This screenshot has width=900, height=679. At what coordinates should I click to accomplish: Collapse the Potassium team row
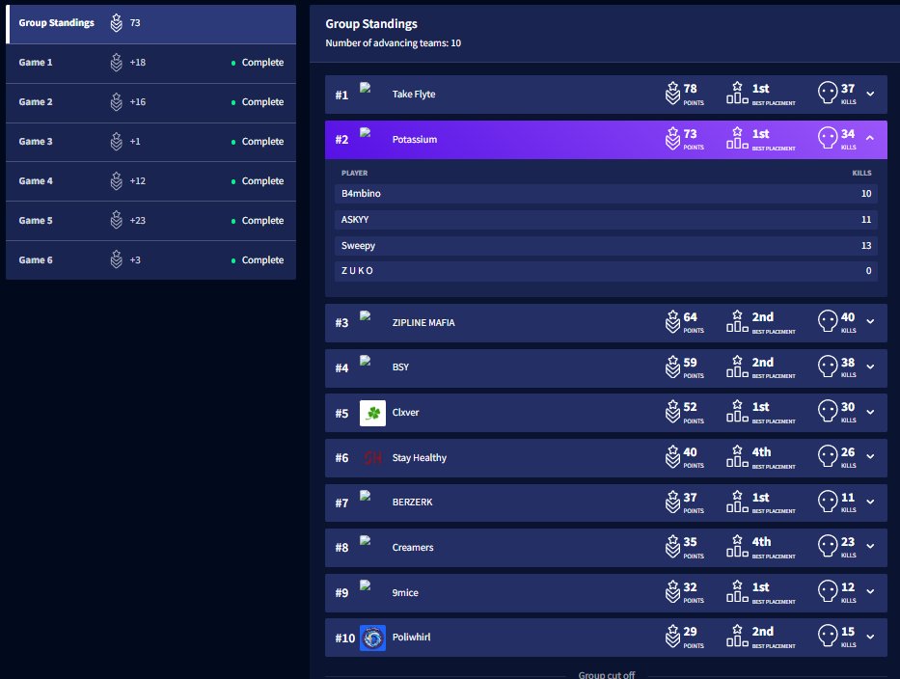click(x=870, y=138)
